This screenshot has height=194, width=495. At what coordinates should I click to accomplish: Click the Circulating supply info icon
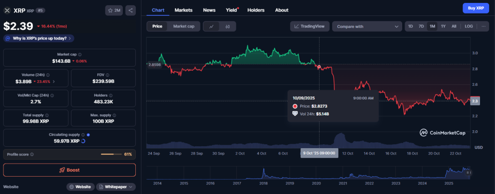(x=83, y=135)
